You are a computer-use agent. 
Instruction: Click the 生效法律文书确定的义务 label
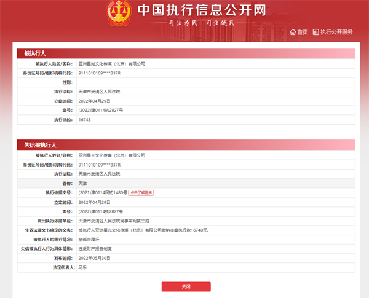(49, 230)
